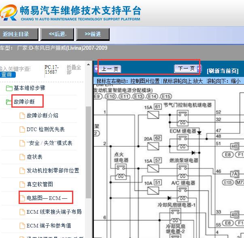This screenshot has width=244, height=238.
Task: Open ECM 端子和参考值 page
Action: 49,225
